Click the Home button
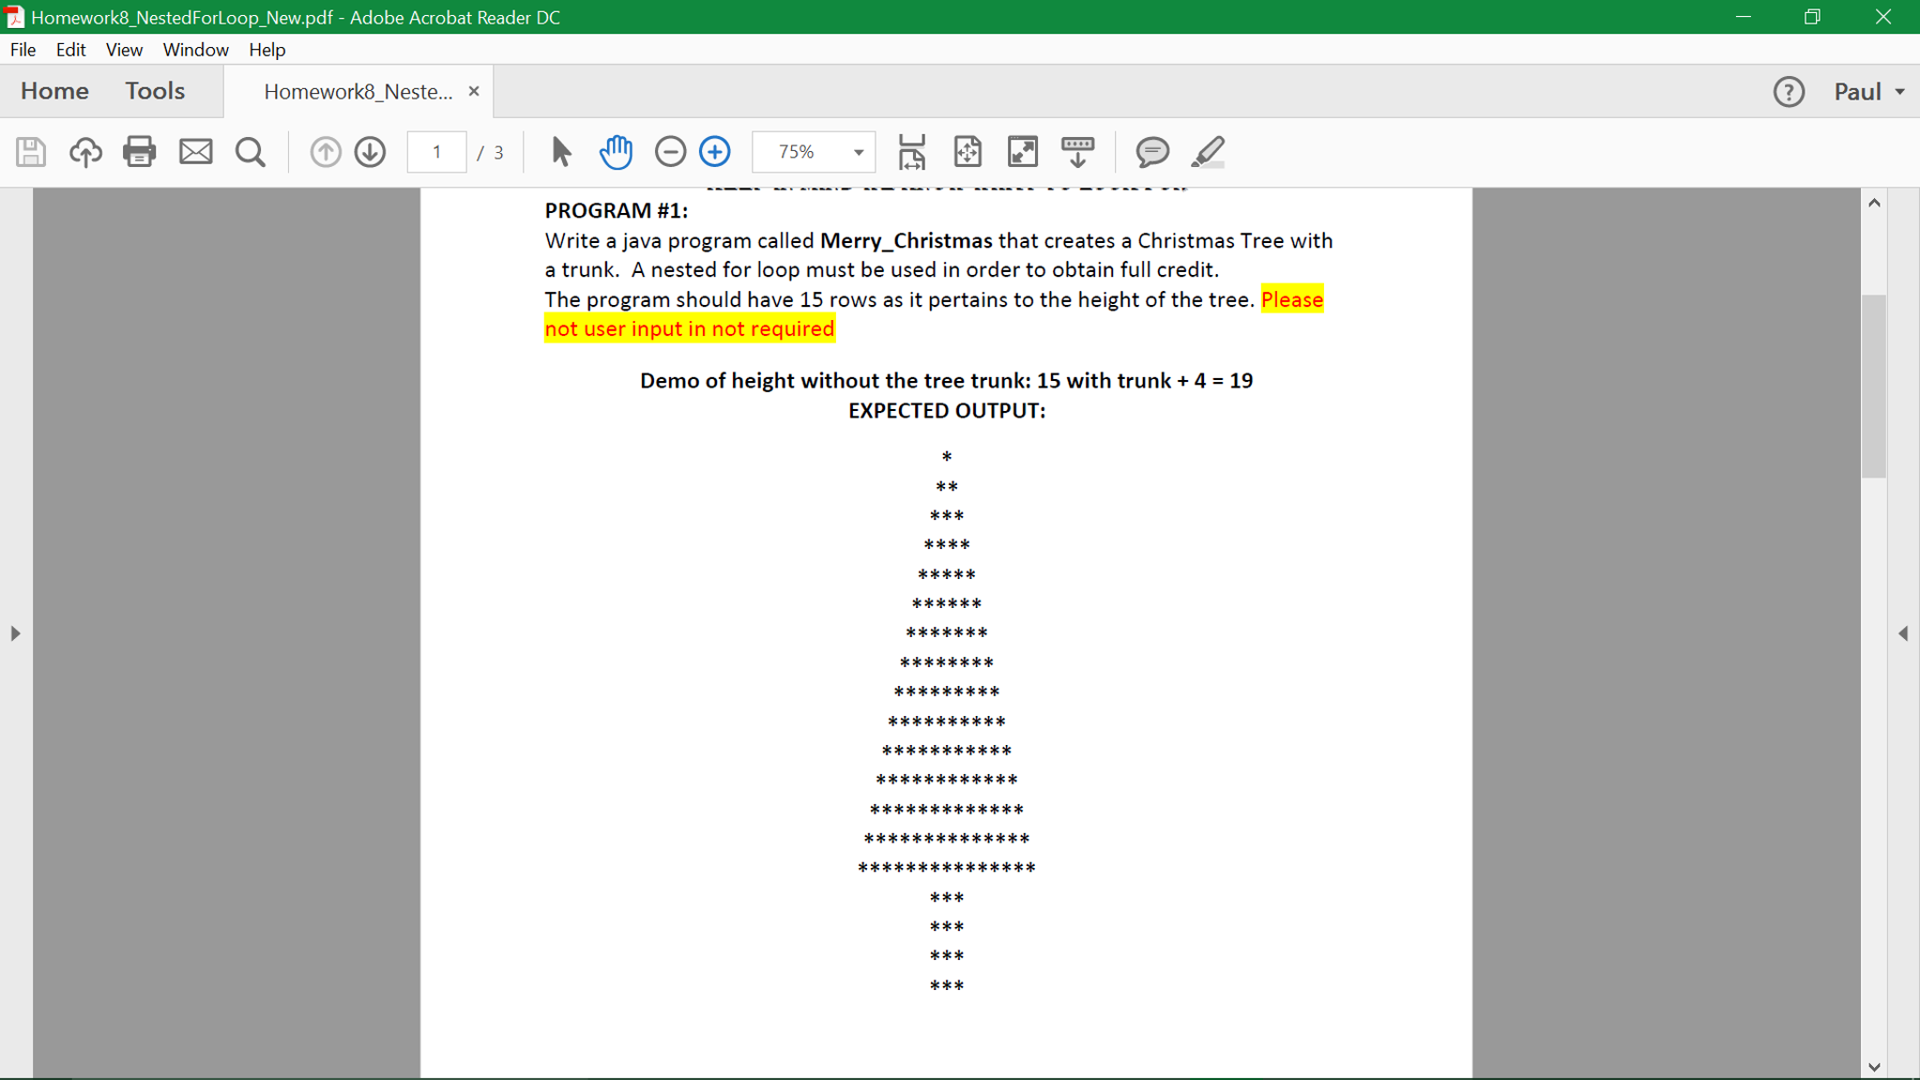1920x1080 pixels. pyautogui.click(x=54, y=91)
